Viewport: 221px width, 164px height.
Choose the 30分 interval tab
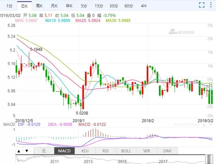point(114,6)
